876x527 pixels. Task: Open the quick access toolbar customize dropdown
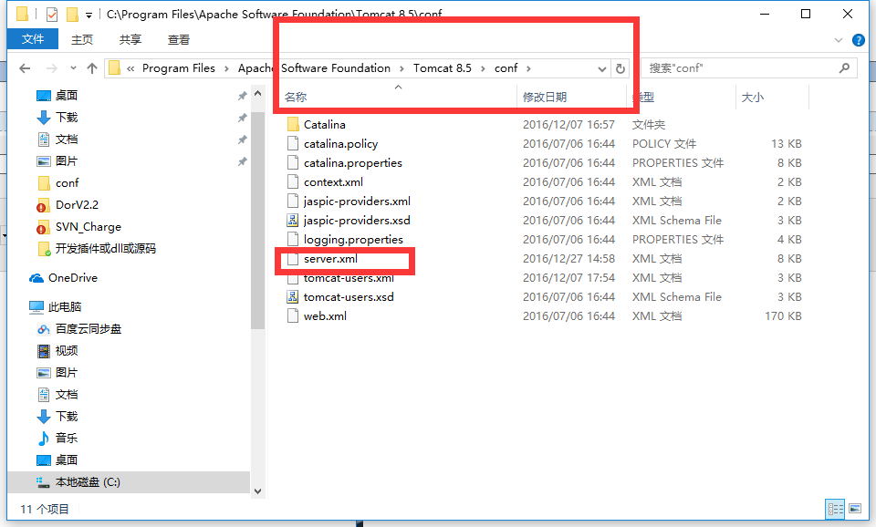[89, 15]
